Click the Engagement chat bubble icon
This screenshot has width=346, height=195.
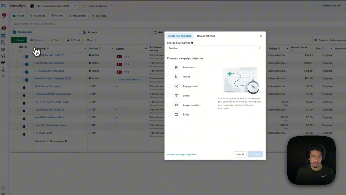click(x=176, y=86)
